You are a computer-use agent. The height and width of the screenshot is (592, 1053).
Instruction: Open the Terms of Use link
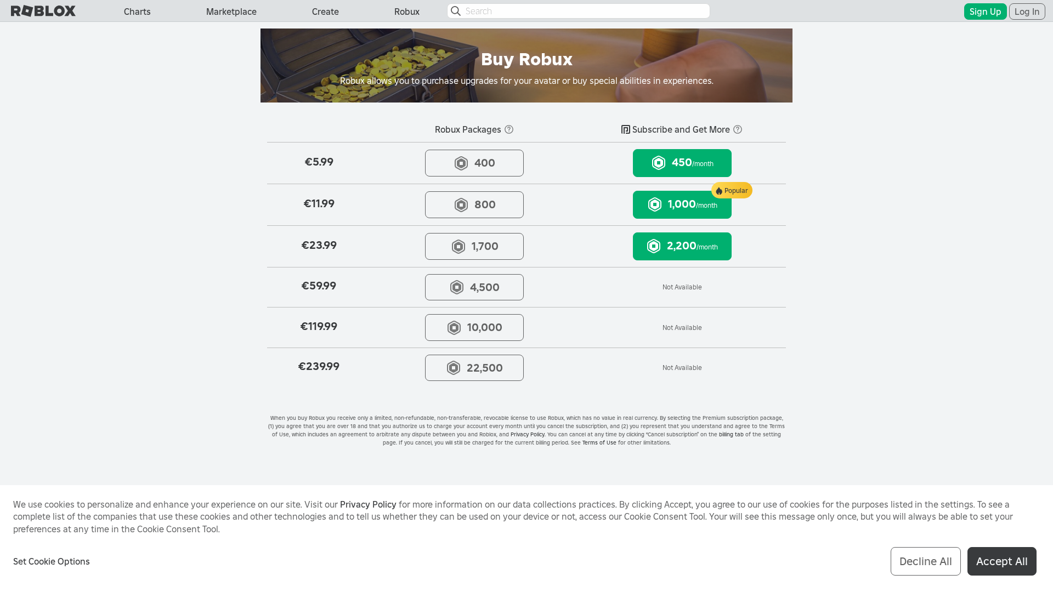[x=599, y=442]
